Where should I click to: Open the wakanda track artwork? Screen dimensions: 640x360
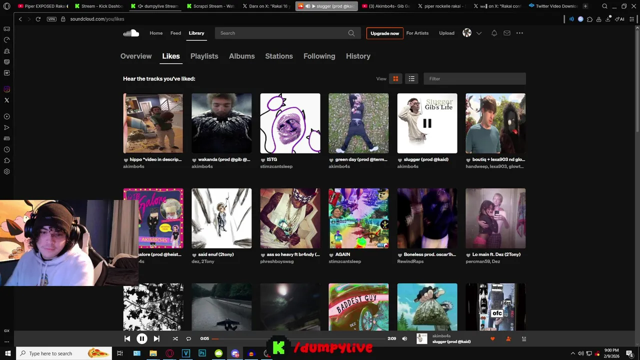[221, 123]
